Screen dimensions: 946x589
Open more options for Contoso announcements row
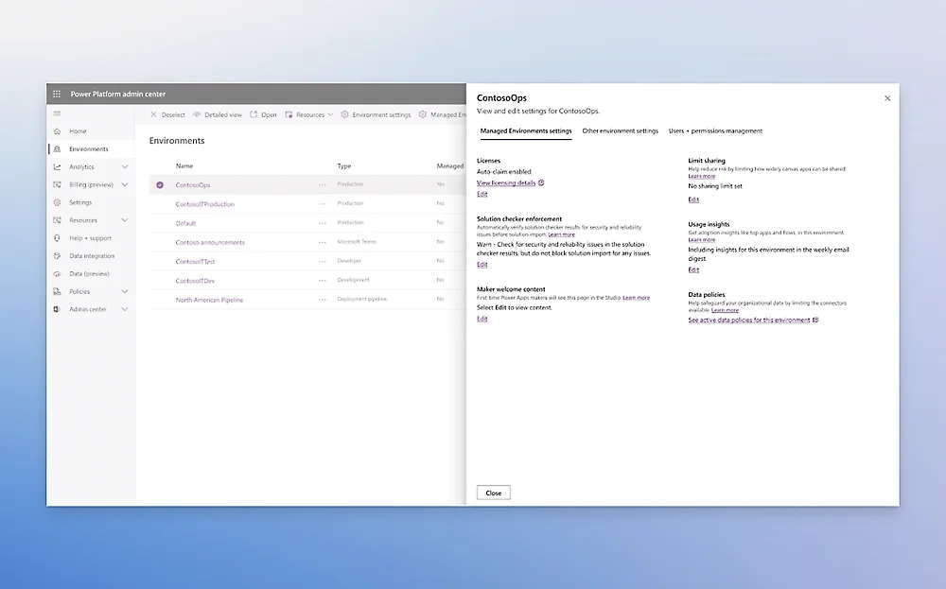point(323,242)
